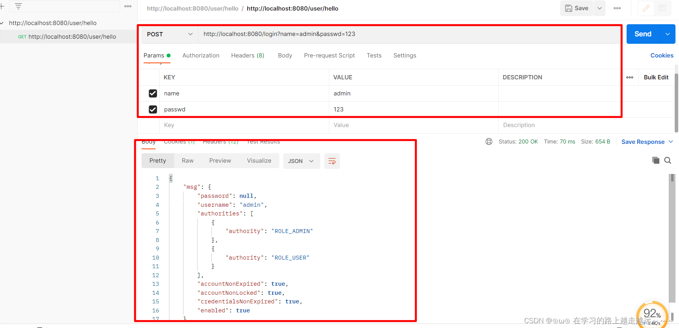Switch response view to Visualize
Image resolution: width=679 pixels, height=328 pixels.
(x=259, y=161)
